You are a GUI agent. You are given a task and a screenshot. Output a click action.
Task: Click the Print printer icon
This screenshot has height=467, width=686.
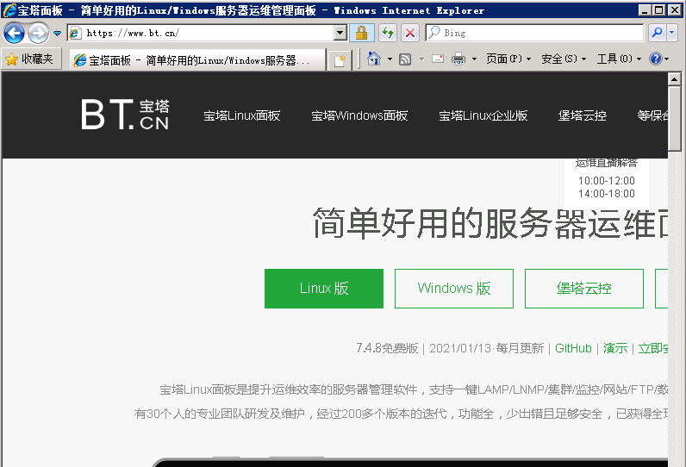458,59
